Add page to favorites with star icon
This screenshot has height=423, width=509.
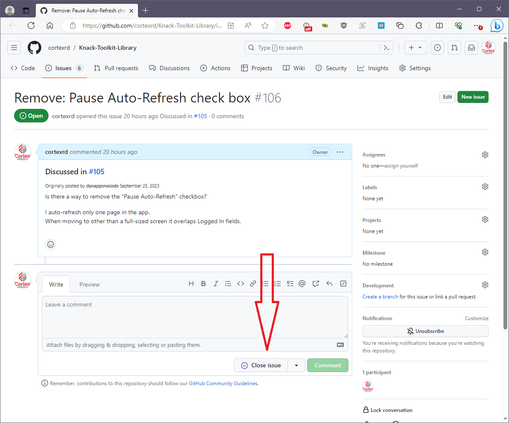[x=265, y=26]
